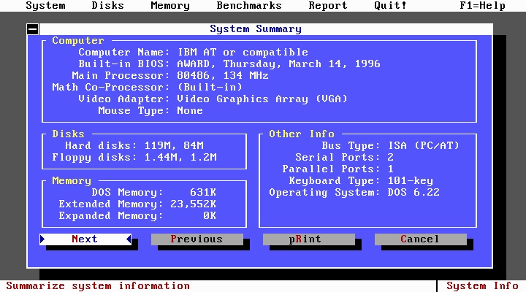The height and width of the screenshot is (292, 526).
Task: Click the pRint button
Action: click(308, 239)
